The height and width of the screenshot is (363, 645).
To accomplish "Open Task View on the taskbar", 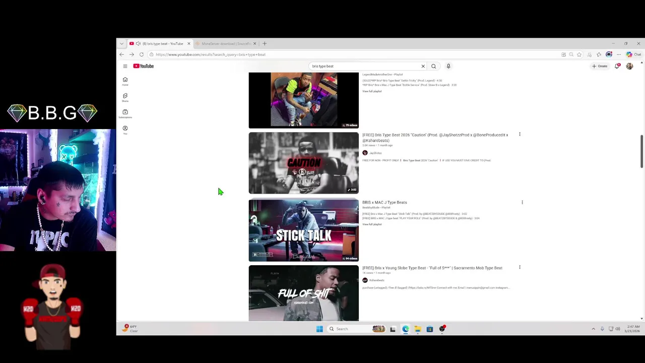I will [x=393, y=329].
